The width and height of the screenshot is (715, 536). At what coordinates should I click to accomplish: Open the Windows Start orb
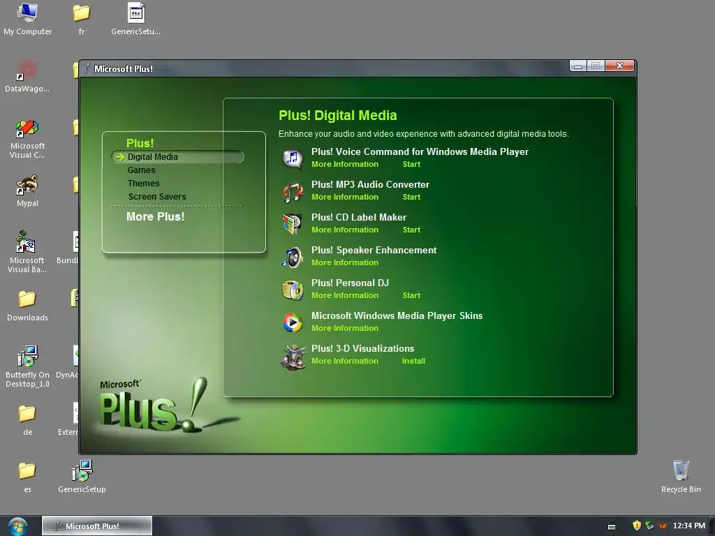click(17, 526)
